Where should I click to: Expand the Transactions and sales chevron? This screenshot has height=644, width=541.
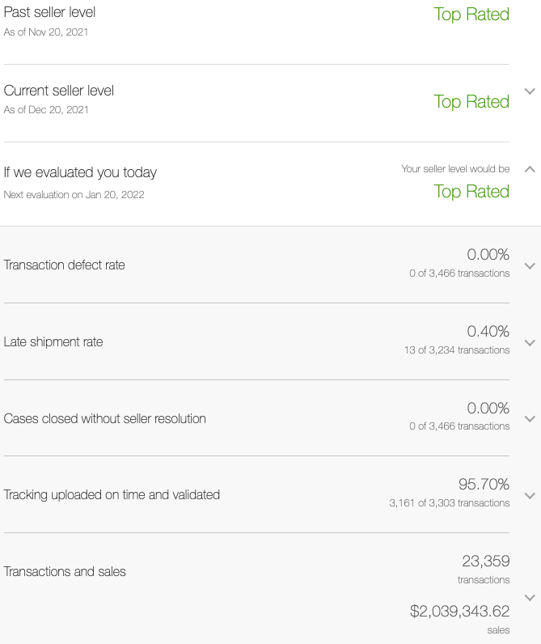[x=530, y=598]
